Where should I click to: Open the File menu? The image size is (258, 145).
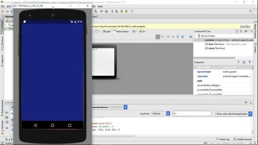point(3,6)
